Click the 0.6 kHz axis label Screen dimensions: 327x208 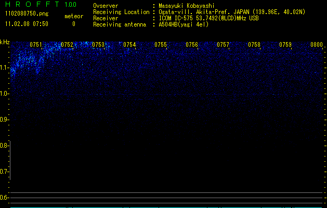pos(5,198)
